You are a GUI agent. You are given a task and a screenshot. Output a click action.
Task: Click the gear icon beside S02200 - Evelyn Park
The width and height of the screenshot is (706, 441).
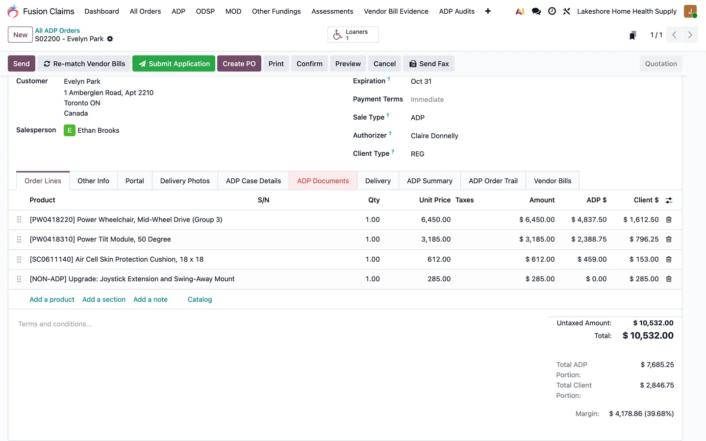point(110,39)
